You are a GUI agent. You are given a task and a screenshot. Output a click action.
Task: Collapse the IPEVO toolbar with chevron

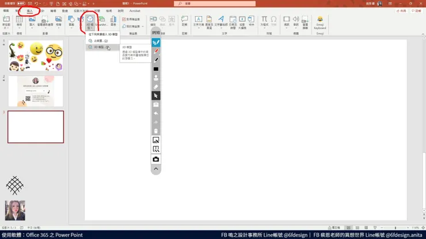coord(156,169)
